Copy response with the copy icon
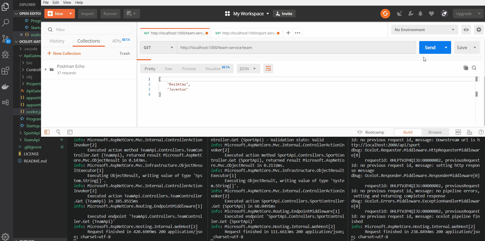This screenshot has width=485, height=241. point(466,68)
